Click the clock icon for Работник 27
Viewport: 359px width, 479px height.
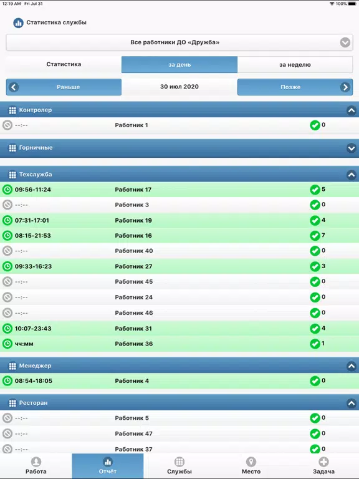click(x=7, y=266)
